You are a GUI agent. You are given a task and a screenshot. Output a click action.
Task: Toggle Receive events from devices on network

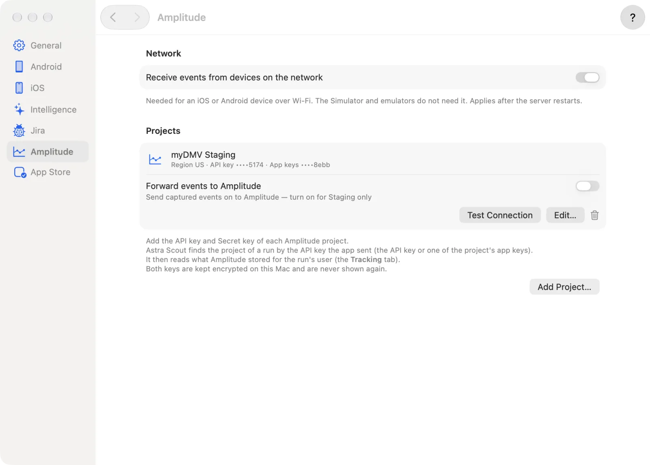point(587,77)
